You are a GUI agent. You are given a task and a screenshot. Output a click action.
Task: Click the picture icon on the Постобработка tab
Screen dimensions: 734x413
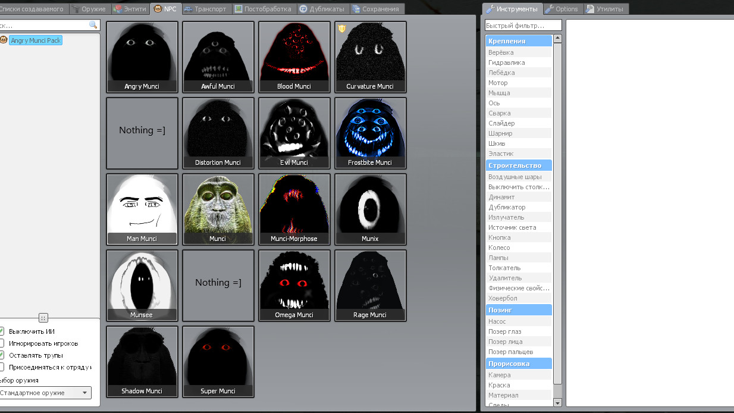coord(237,8)
